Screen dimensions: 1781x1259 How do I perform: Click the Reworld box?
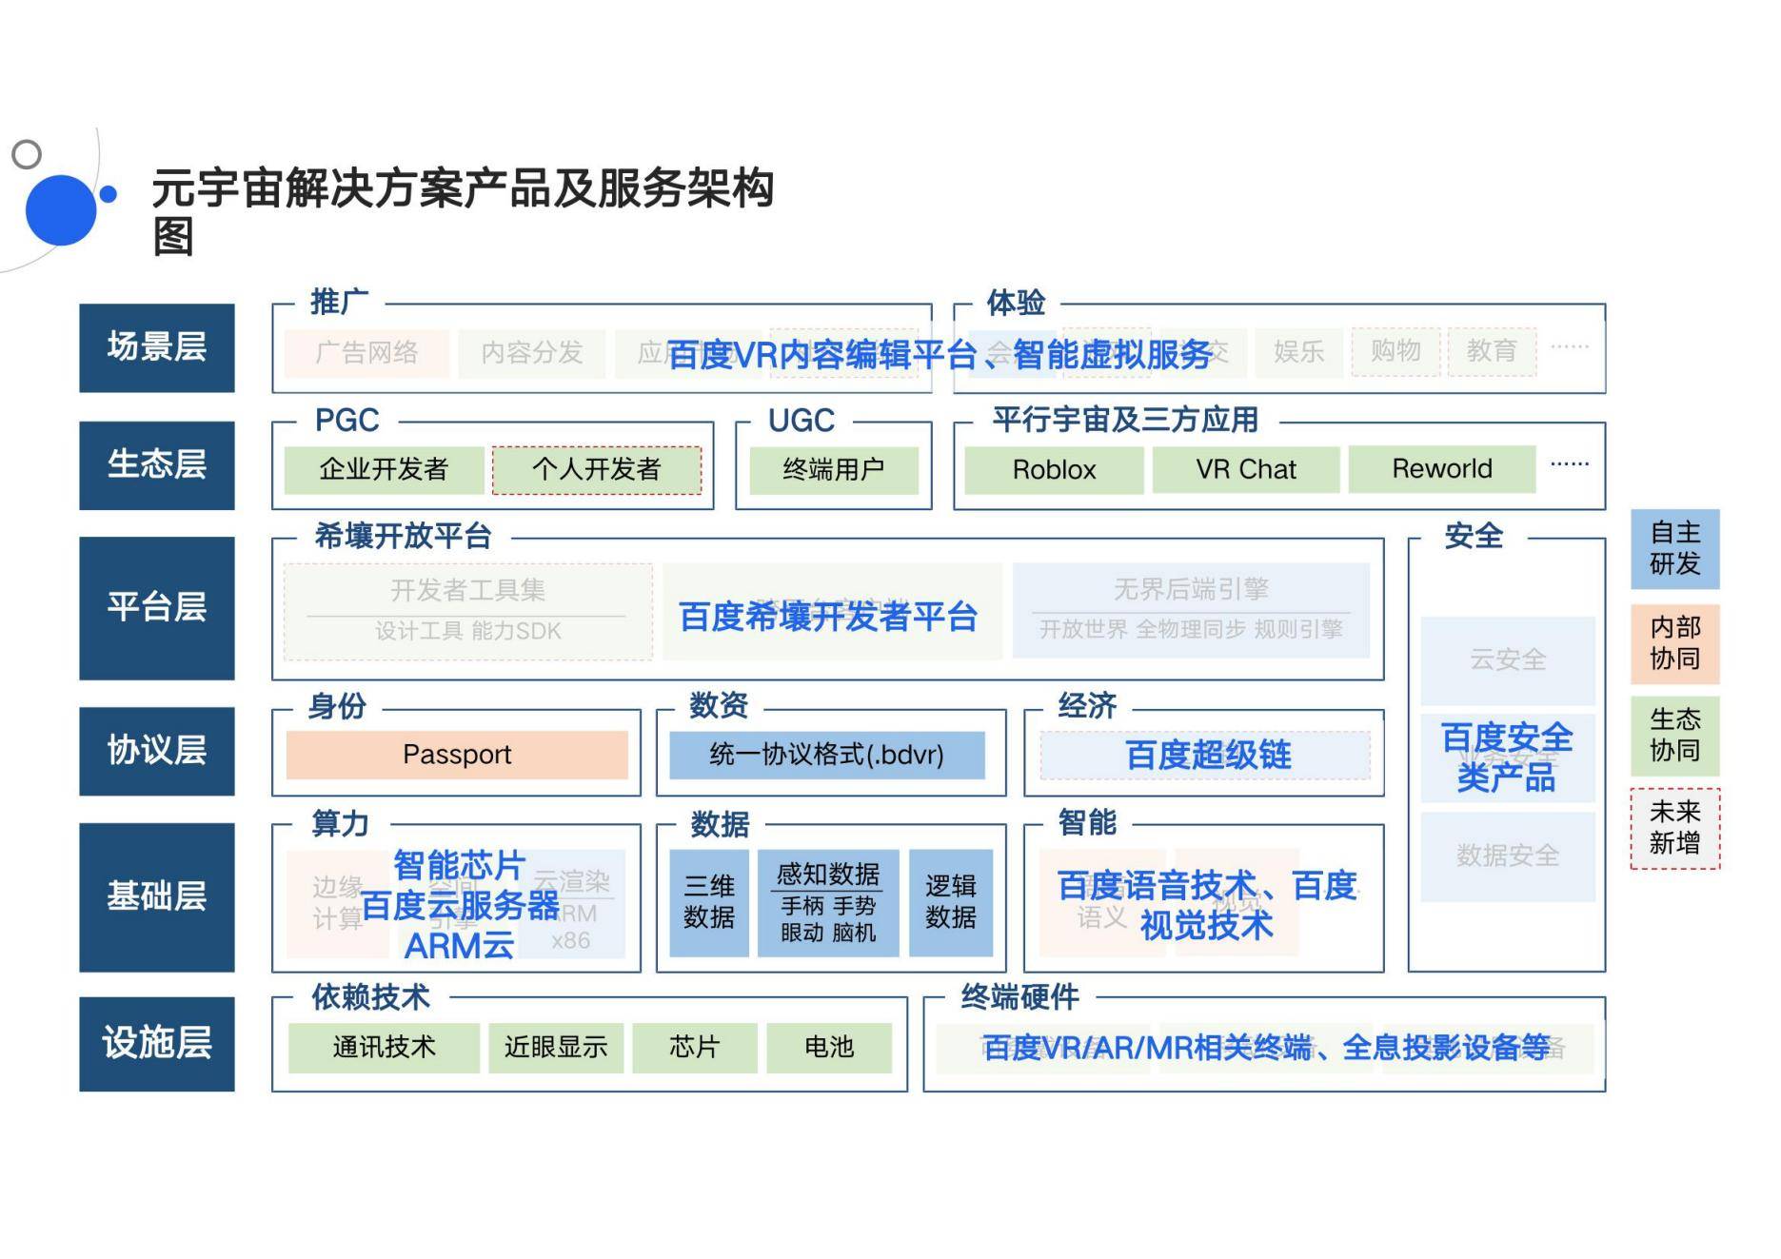coord(1442,469)
